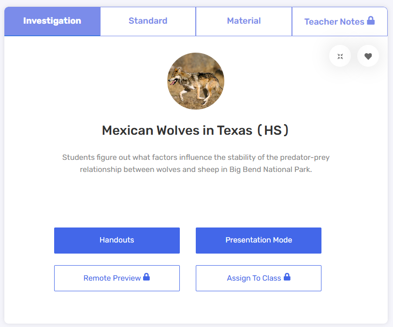Launch Presentation Mode
This screenshot has width=393, height=327.
(x=259, y=241)
